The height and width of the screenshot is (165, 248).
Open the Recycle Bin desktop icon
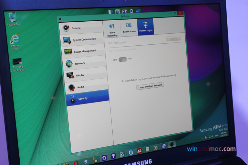point(13,19)
